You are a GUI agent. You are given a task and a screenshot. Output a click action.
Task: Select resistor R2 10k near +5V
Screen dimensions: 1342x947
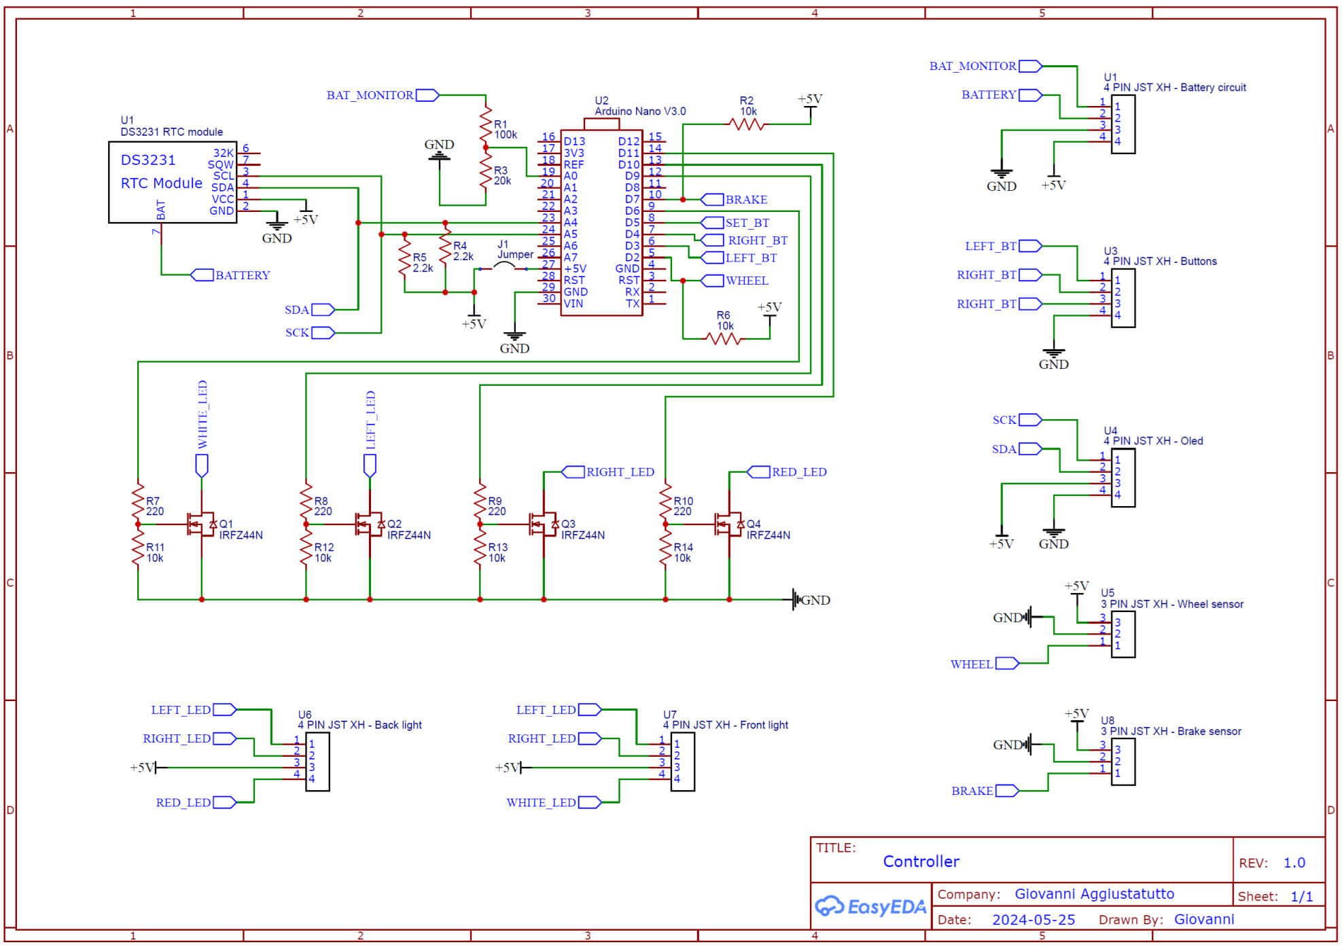click(746, 124)
